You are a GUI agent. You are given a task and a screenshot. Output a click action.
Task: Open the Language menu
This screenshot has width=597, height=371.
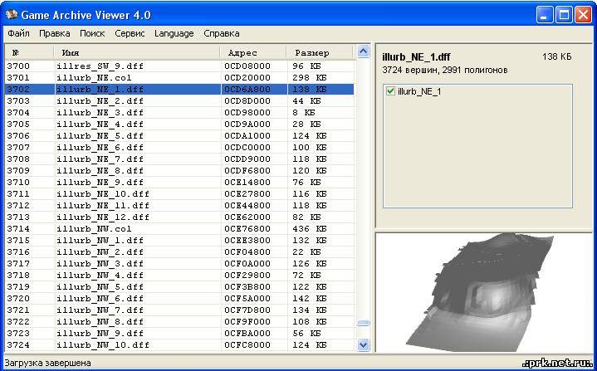pyautogui.click(x=174, y=33)
